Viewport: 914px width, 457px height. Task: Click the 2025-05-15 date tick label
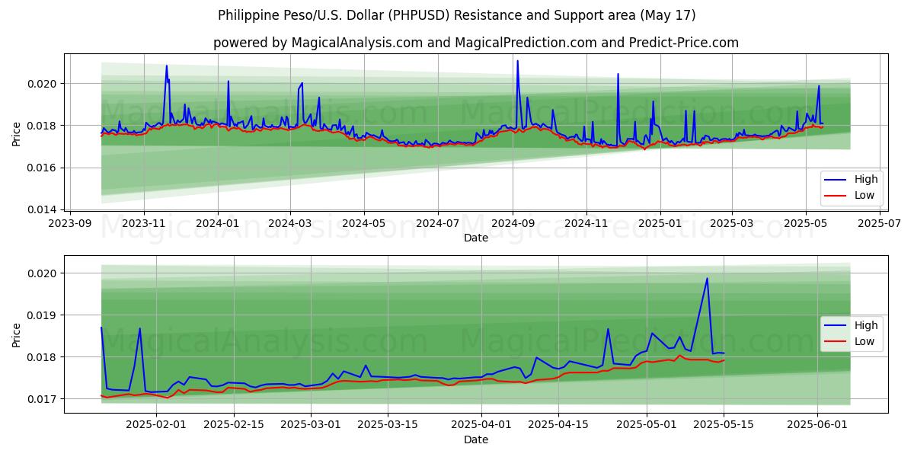click(x=724, y=425)
